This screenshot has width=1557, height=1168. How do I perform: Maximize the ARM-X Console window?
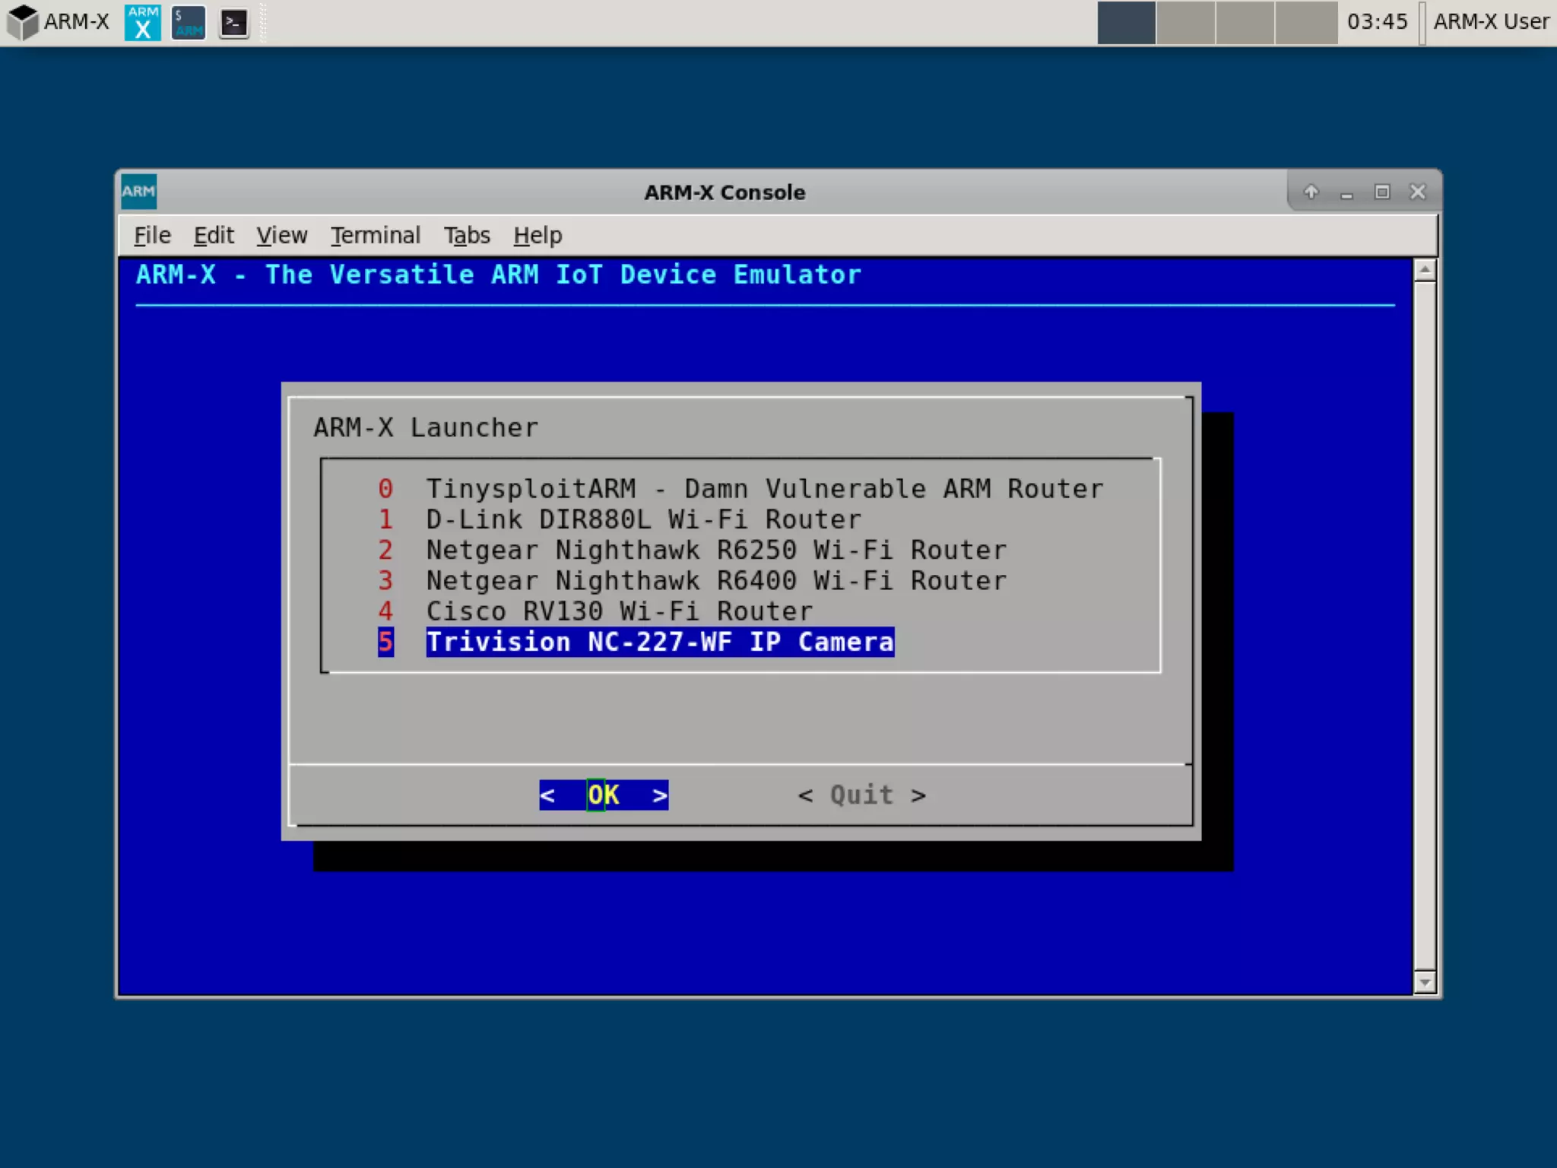(x=1382, y=192)
